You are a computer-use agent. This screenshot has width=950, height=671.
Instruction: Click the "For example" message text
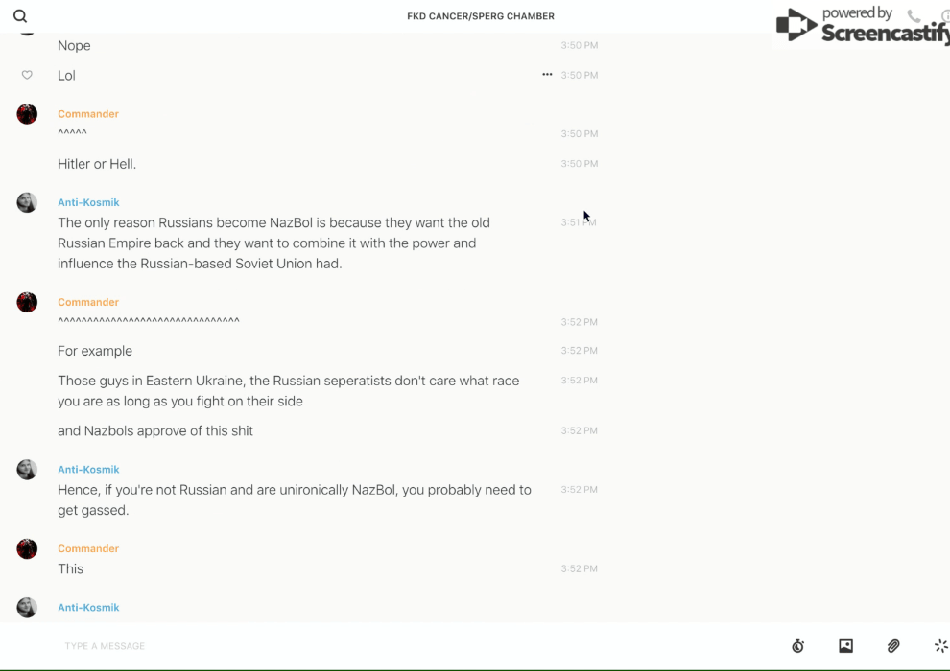pyautogui.click(x=95, y=351)
